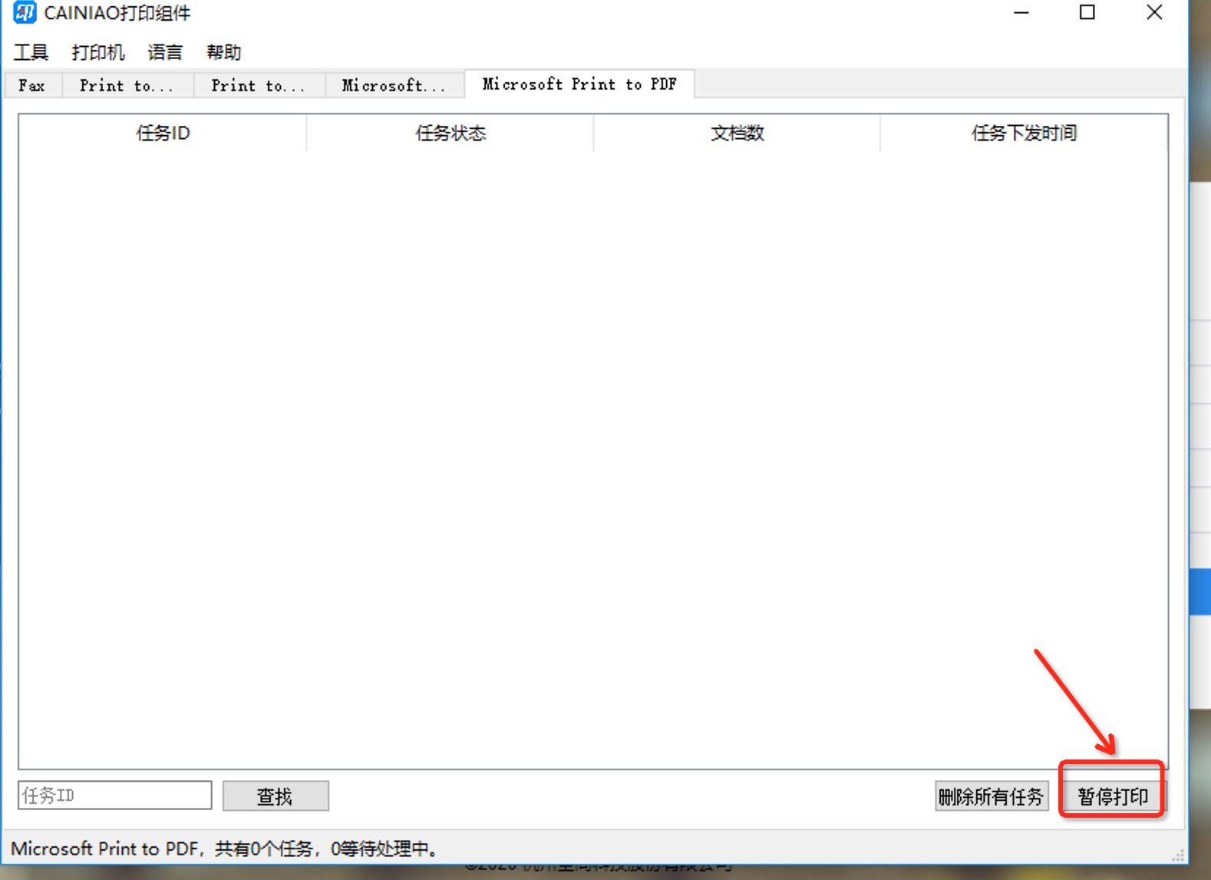Select the Print to... tab left of Microsoft...
Viewport: 1211px width, 880px height.
[x=259, y=85]
